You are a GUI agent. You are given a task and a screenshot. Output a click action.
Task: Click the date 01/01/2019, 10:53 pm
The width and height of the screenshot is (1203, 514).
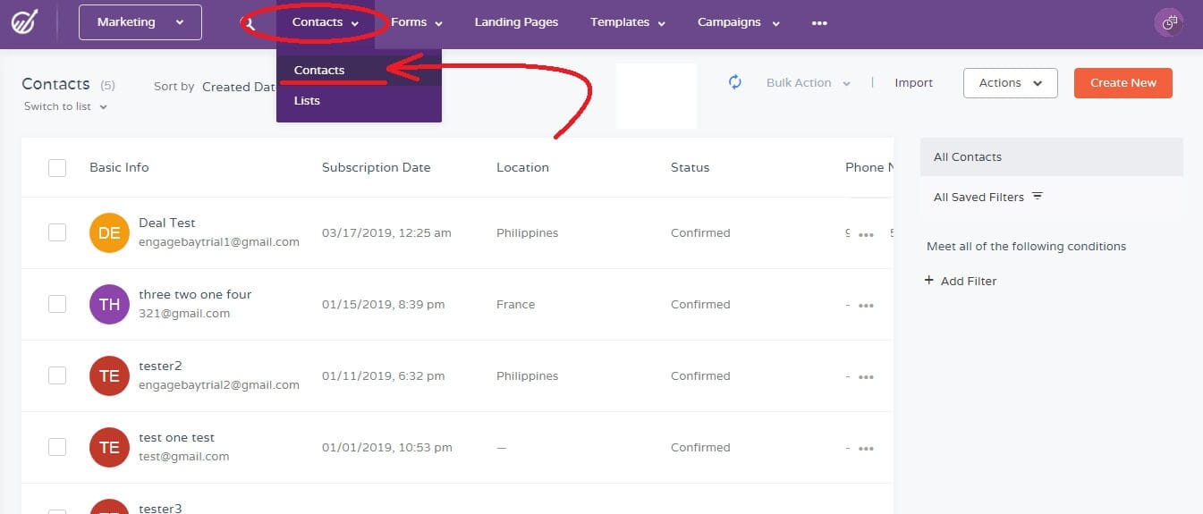click(x=387, y=447)
